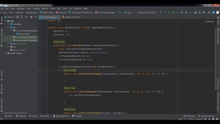Screen dimensions: 220x124
Task: Open the Build Variants side tab
Action: coord(1,105)
